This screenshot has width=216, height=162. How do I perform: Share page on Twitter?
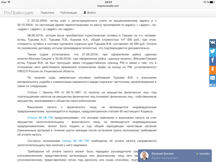pos(212,51)
